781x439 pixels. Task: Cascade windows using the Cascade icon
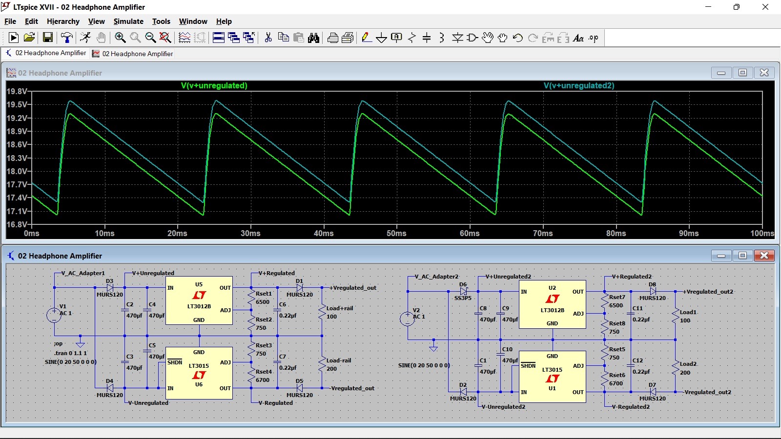(234, 38)
